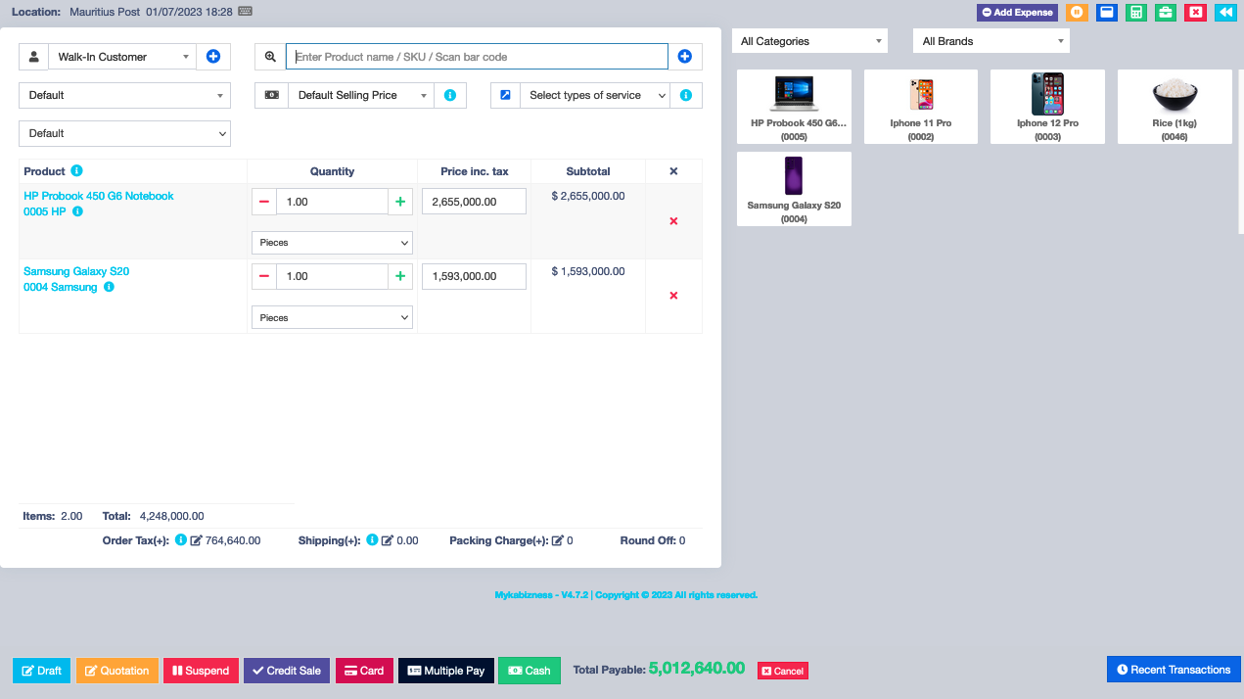Click the blue rewind back icon

(x=1224, y=13)
